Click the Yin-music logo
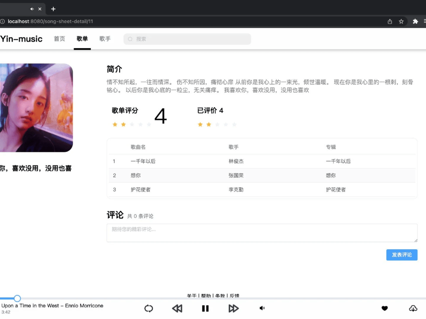Viewport: 426px width, 319px height. point(21,39)
